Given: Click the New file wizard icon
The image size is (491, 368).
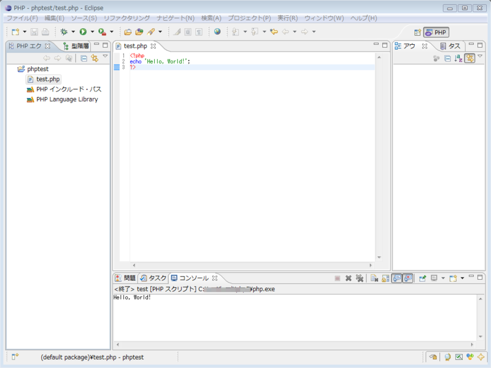Looking at the screenshot, I should [15, 32].
